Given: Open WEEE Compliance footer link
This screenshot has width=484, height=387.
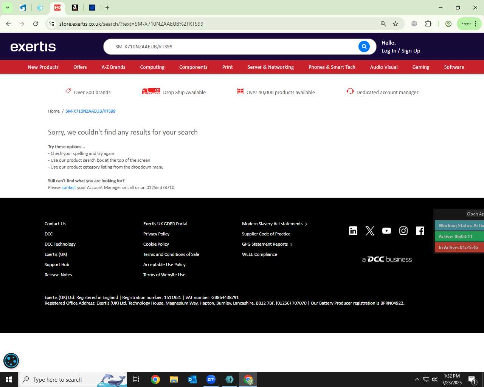Looking at the screenshot, I should (259, 254).
